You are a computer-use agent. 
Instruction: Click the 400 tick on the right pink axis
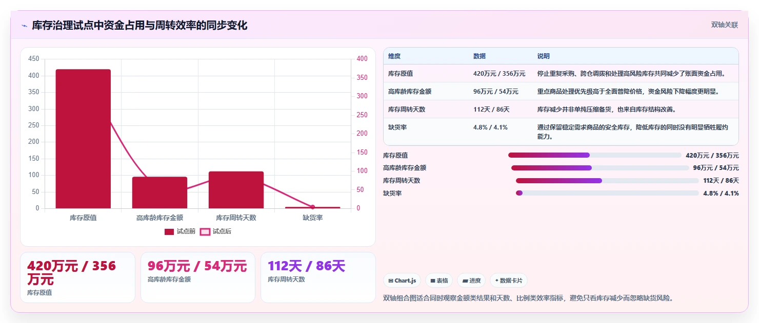pos(362,59)
